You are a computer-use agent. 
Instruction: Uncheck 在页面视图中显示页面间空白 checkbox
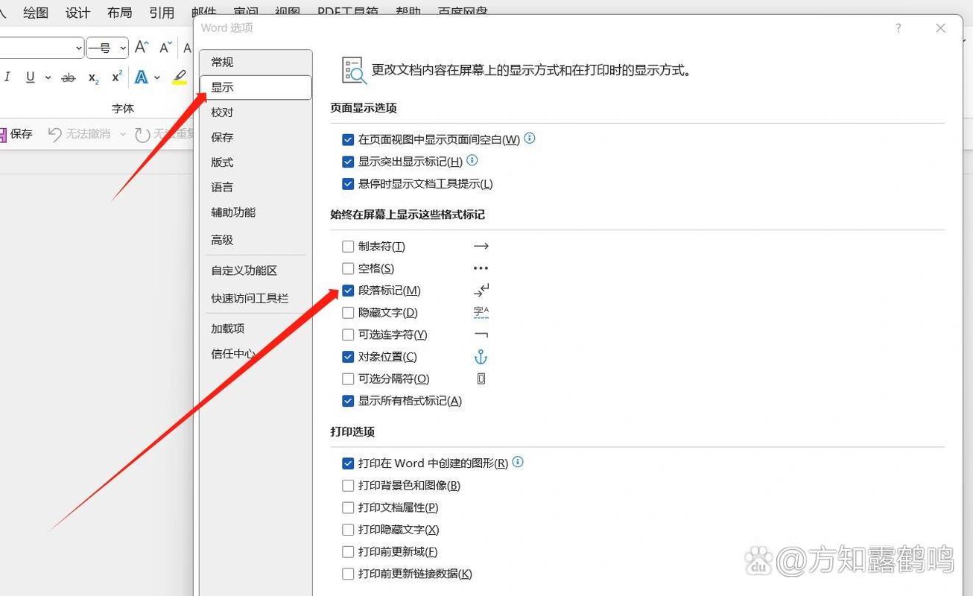point(348,139)
